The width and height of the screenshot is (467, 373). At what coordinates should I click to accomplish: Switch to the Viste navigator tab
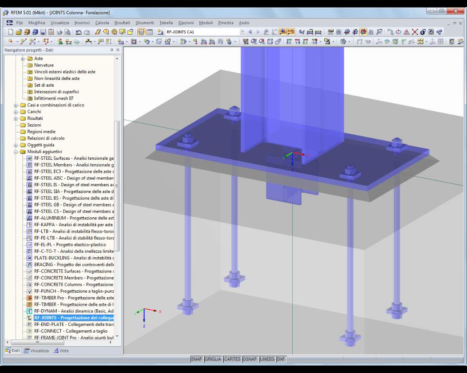pyautogui.click(x=61, y=351)
